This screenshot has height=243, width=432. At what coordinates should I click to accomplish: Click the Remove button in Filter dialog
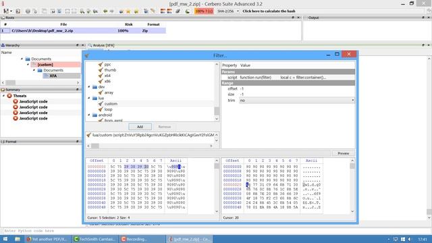click(x=165, y=127)
